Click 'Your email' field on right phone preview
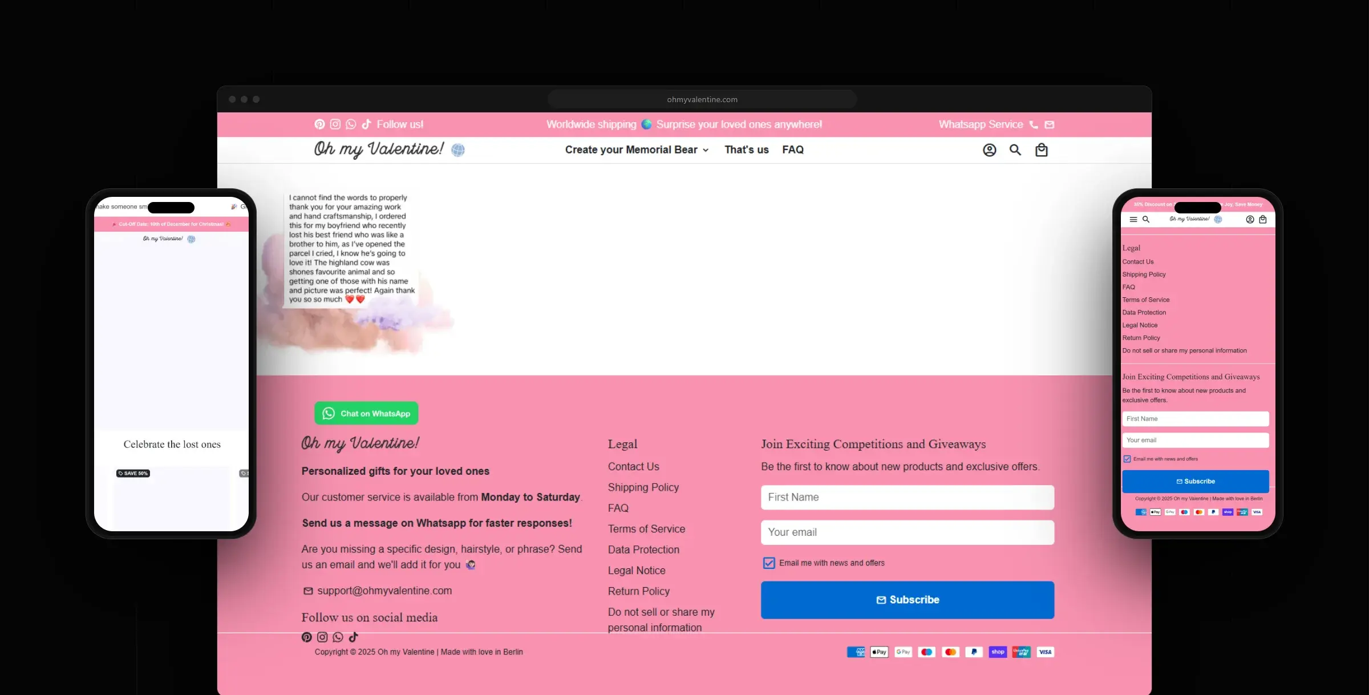This screenshot has width=1369, height=695. (1196, 440)
